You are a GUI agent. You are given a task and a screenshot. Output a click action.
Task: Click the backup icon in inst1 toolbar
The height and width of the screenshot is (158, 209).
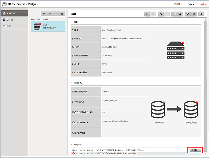(147, 14)
